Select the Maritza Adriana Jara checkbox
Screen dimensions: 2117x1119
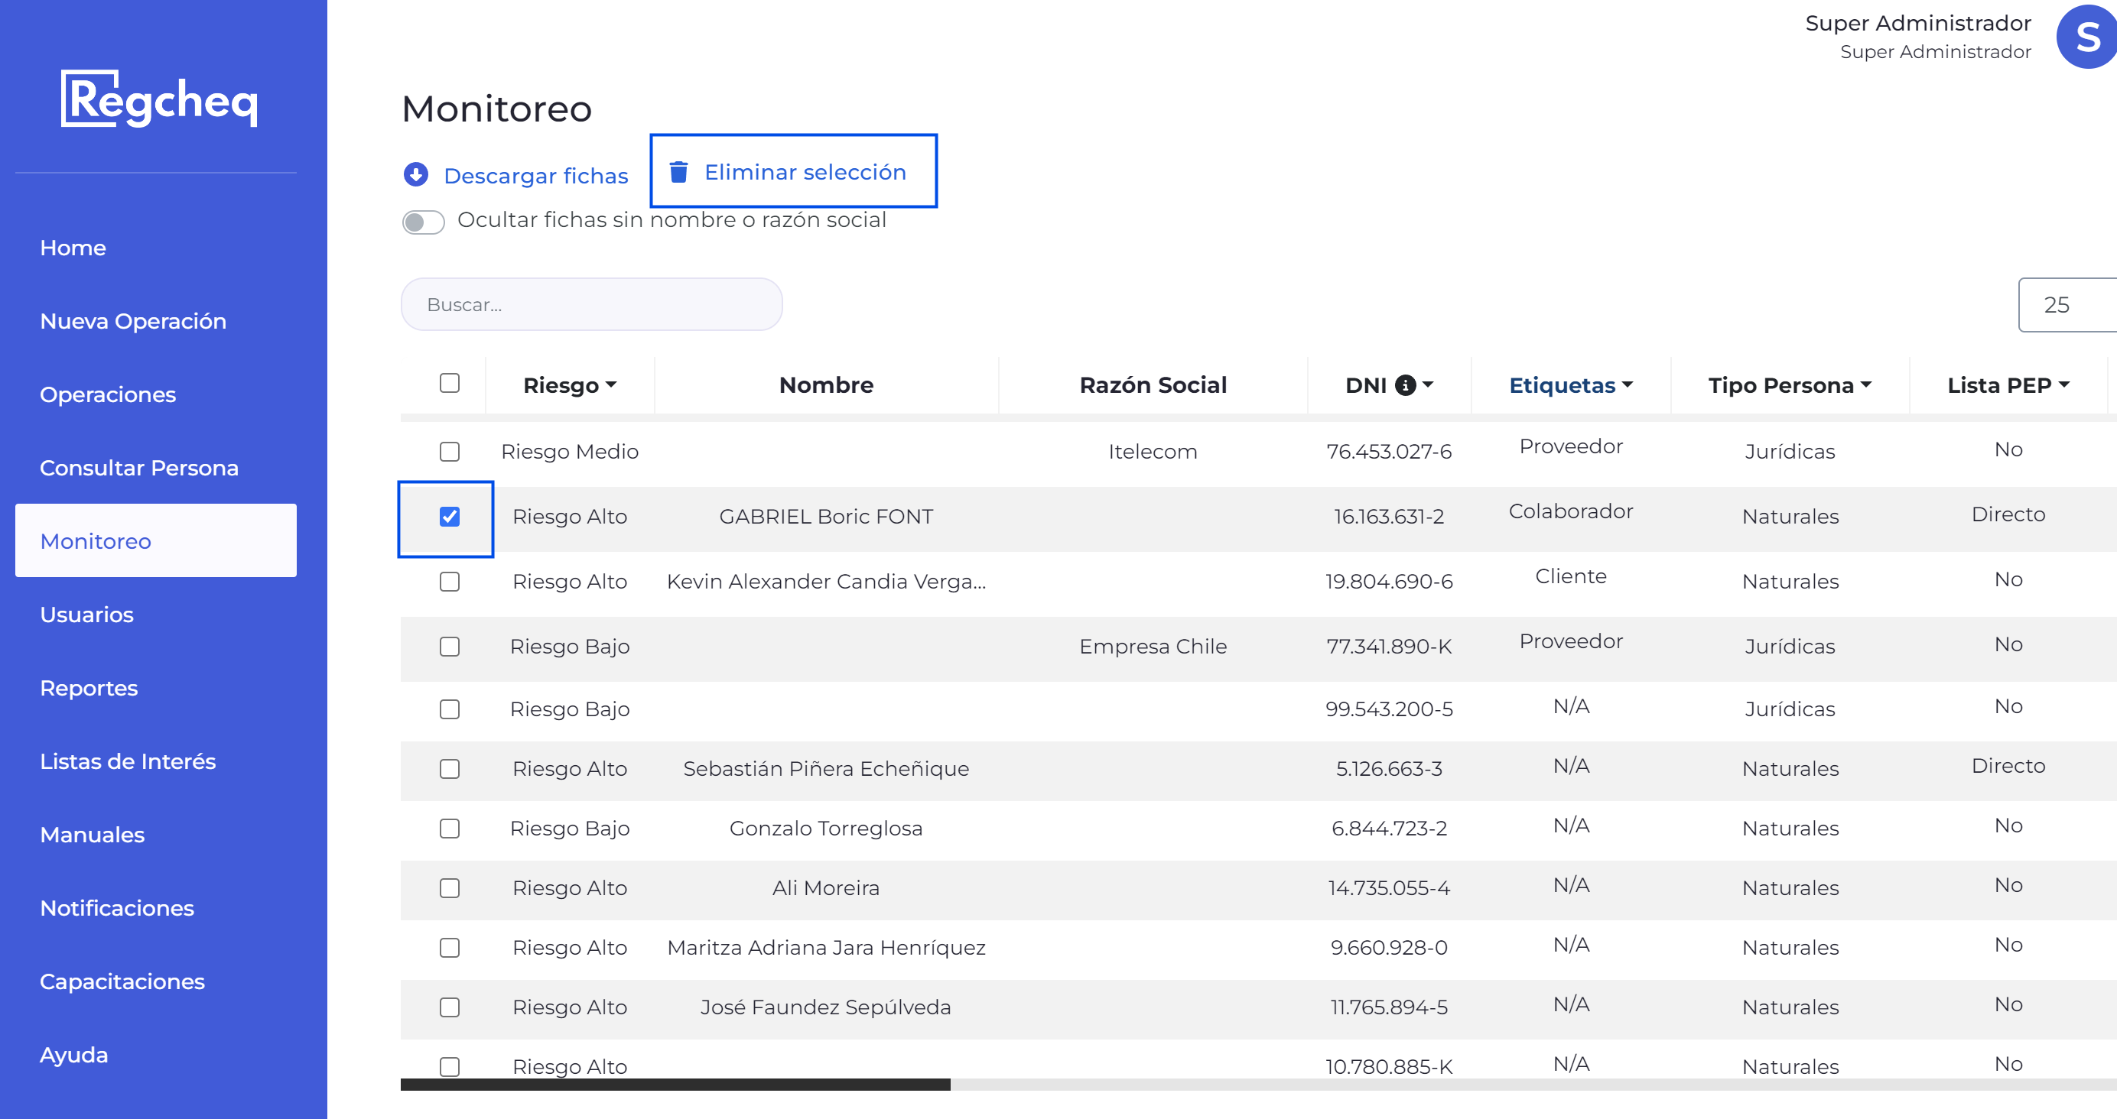tap(450, 947)
